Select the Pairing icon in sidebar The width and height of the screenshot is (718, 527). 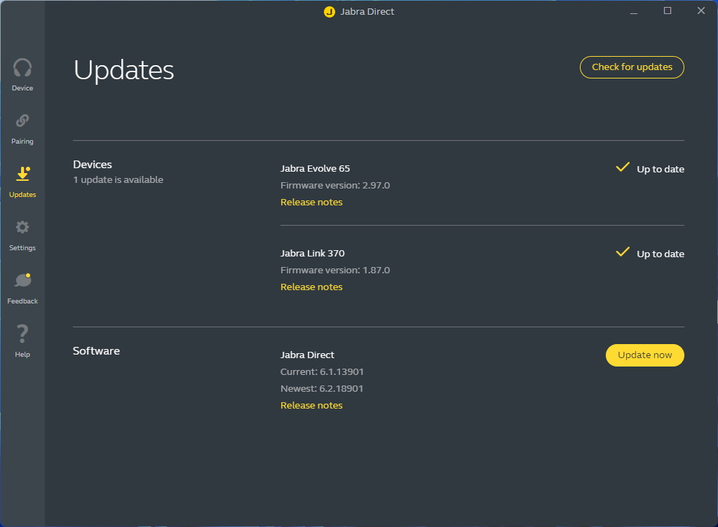[x=22, y=121]
